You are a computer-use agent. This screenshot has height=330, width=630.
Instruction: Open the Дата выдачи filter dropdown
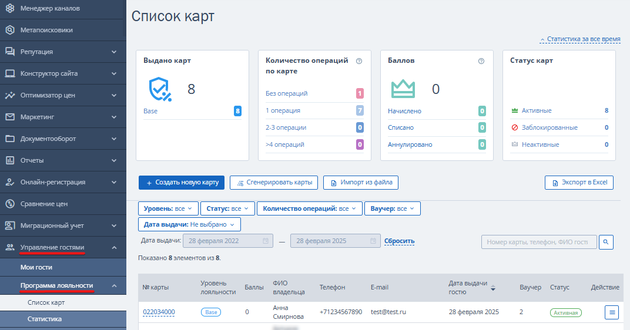[189, 224]
